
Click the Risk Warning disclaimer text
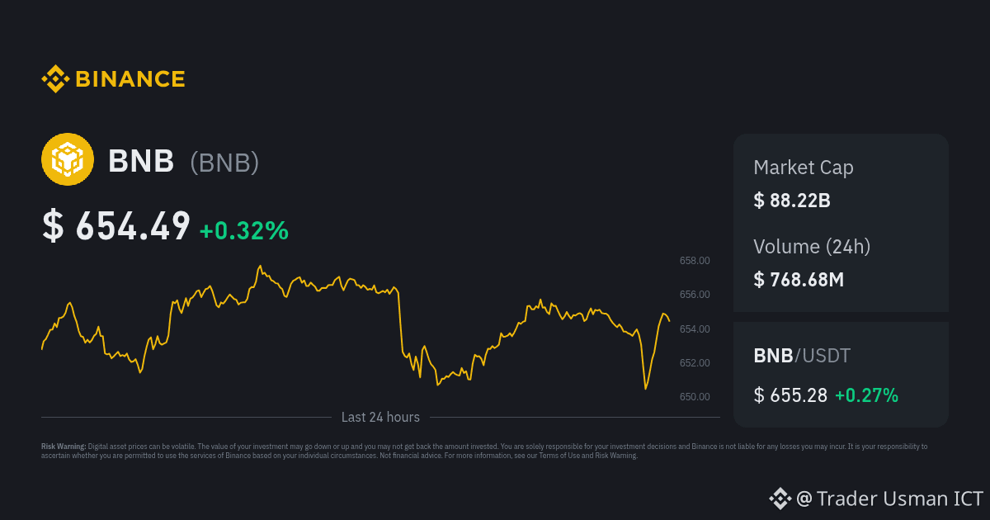click(x=484, y=451)
